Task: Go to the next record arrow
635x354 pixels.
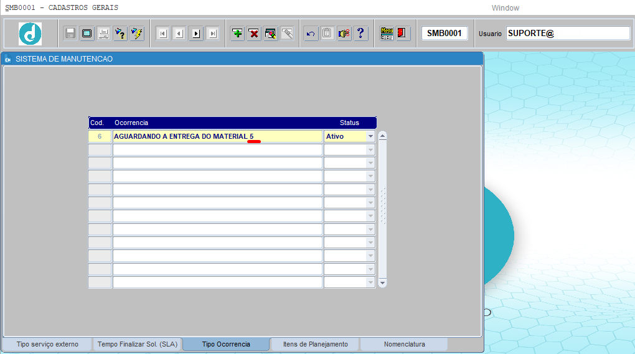Action: [196, 33]
